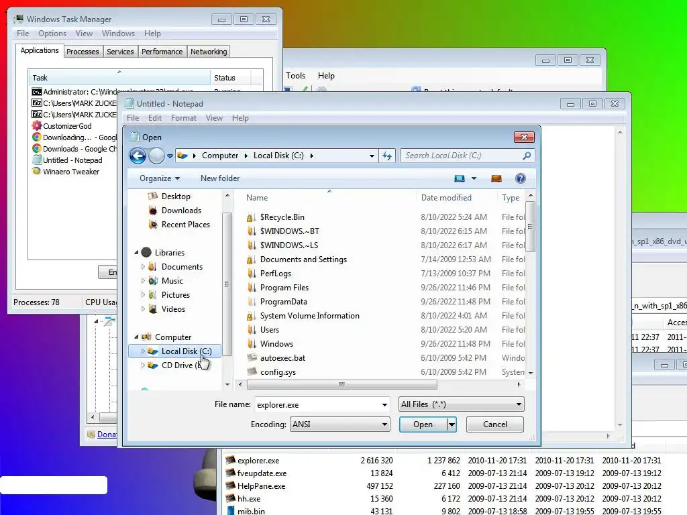Switch to Processes tab in Task Manager

pyautogui.click(x=83, y=52)
